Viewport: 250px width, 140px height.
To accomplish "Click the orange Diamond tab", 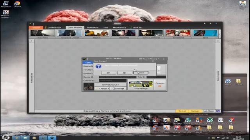I will [x=36, y=28].
